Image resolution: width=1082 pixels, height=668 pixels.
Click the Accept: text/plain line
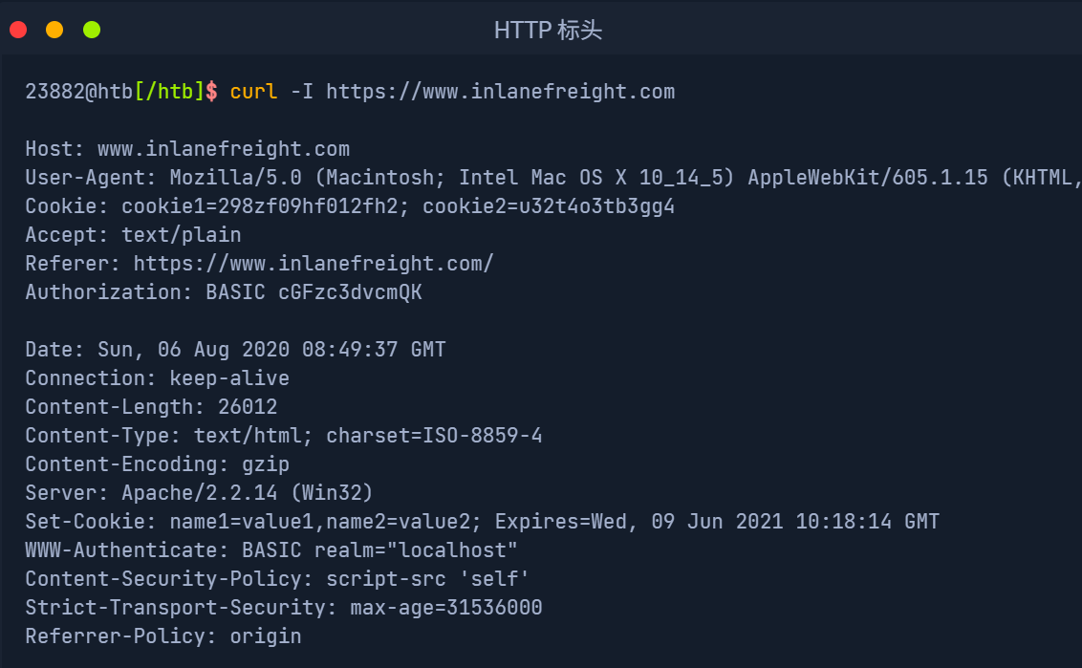pos(133,235)
